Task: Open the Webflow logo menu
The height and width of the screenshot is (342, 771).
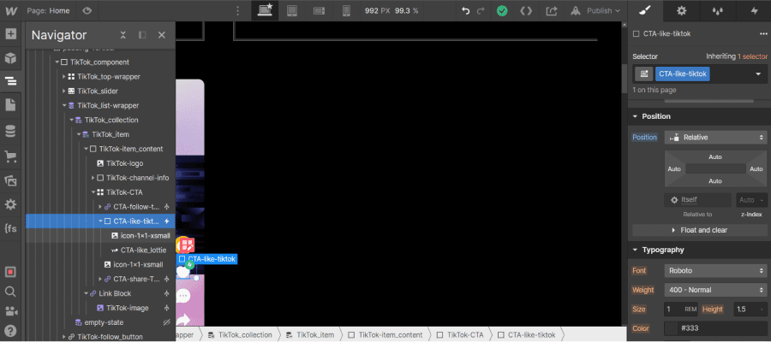Action: click(x=11, y=10)
